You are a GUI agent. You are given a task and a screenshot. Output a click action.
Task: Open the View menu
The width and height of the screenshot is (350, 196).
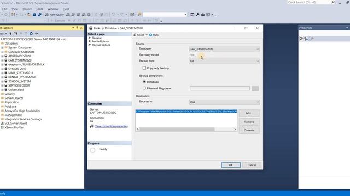15,9
